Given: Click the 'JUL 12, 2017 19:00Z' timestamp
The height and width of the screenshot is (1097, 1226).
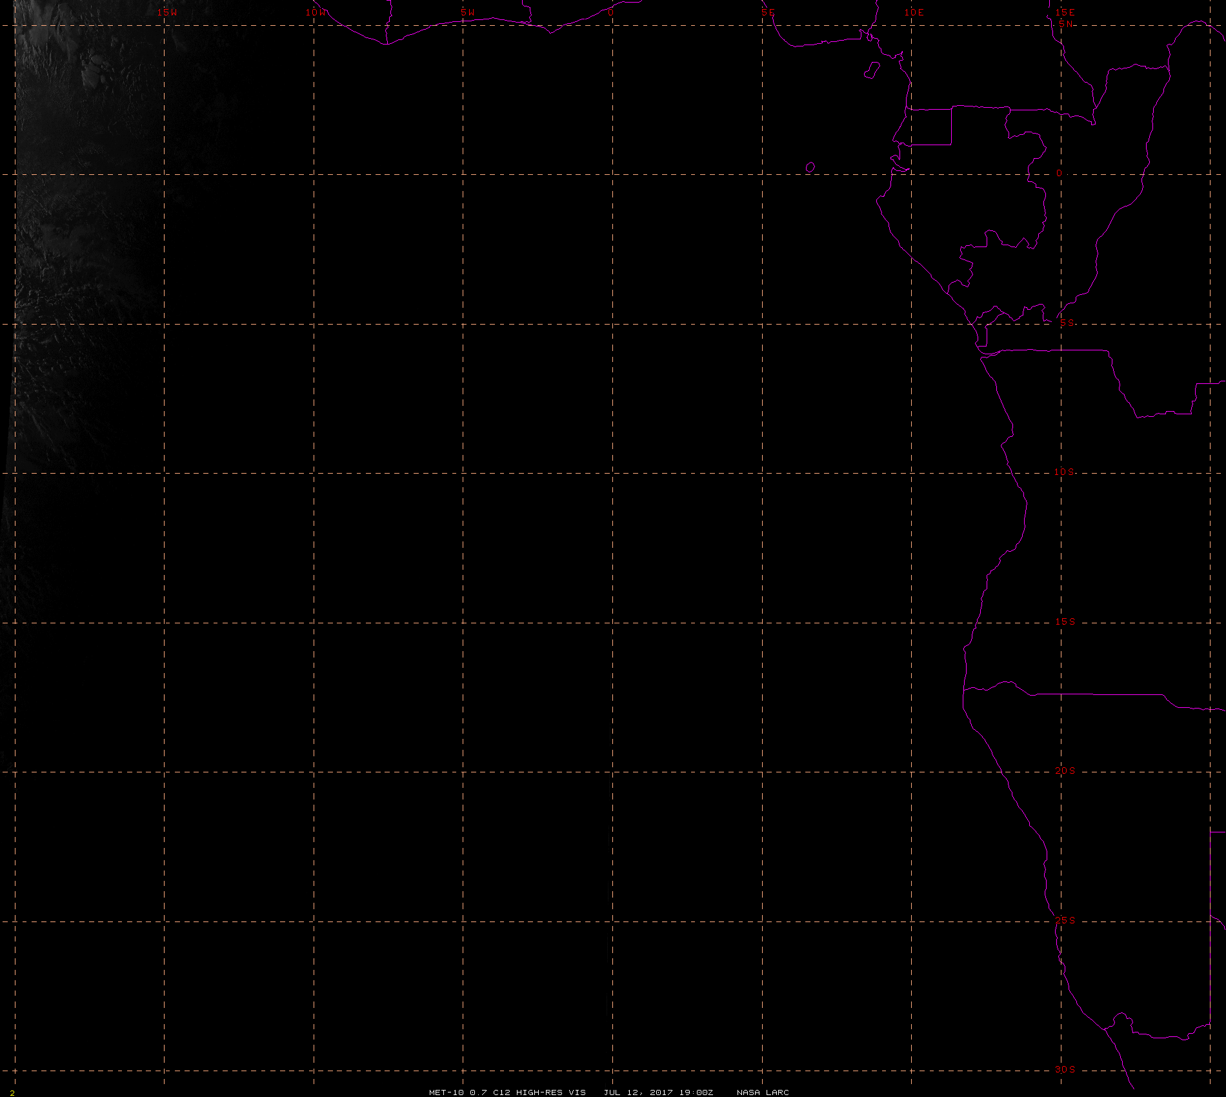Looking at the screenshot, I should click(659, 1092).
